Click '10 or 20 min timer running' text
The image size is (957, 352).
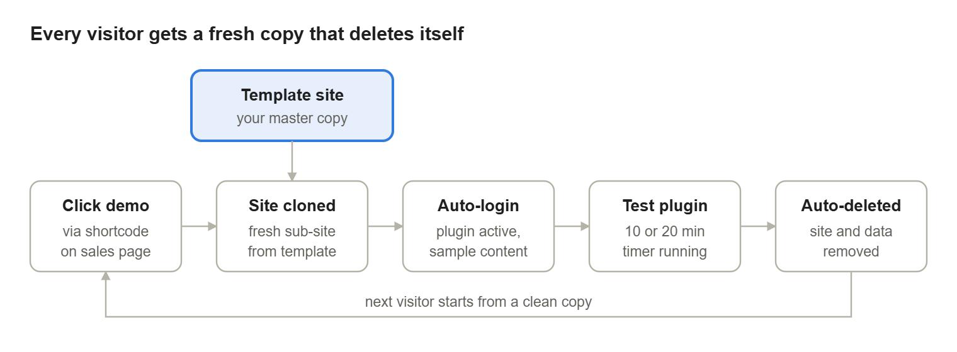click(x=665, y=241)
